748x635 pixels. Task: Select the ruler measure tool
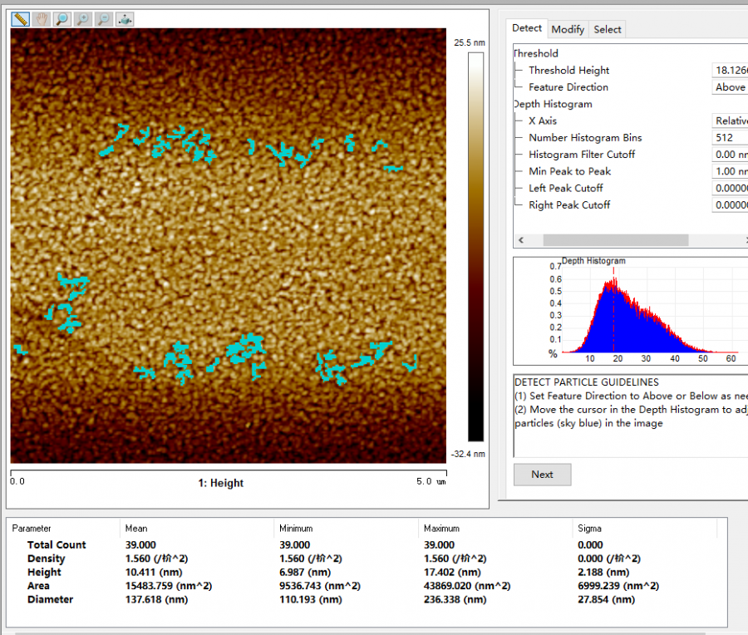pos(20,19)
